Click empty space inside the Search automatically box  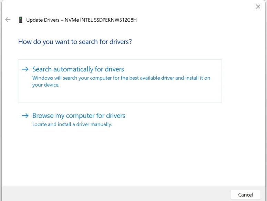pyautogui.click(x=138, y=94)
